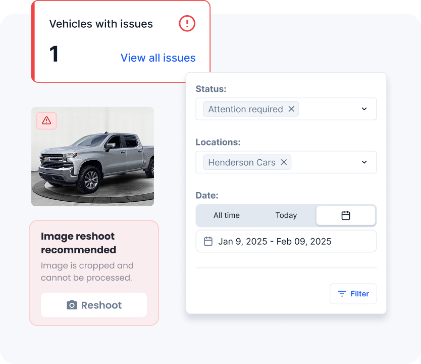Expand the Locations dropdown chevron

tap(364, 162)
